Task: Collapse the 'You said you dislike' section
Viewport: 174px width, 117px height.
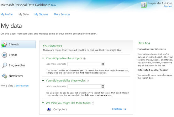Action: coord(43,81)
